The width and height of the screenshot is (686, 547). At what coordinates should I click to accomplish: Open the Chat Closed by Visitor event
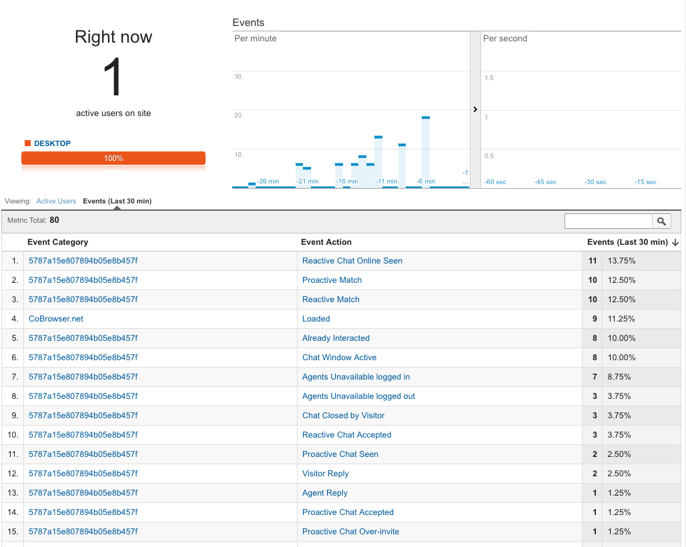343,416
